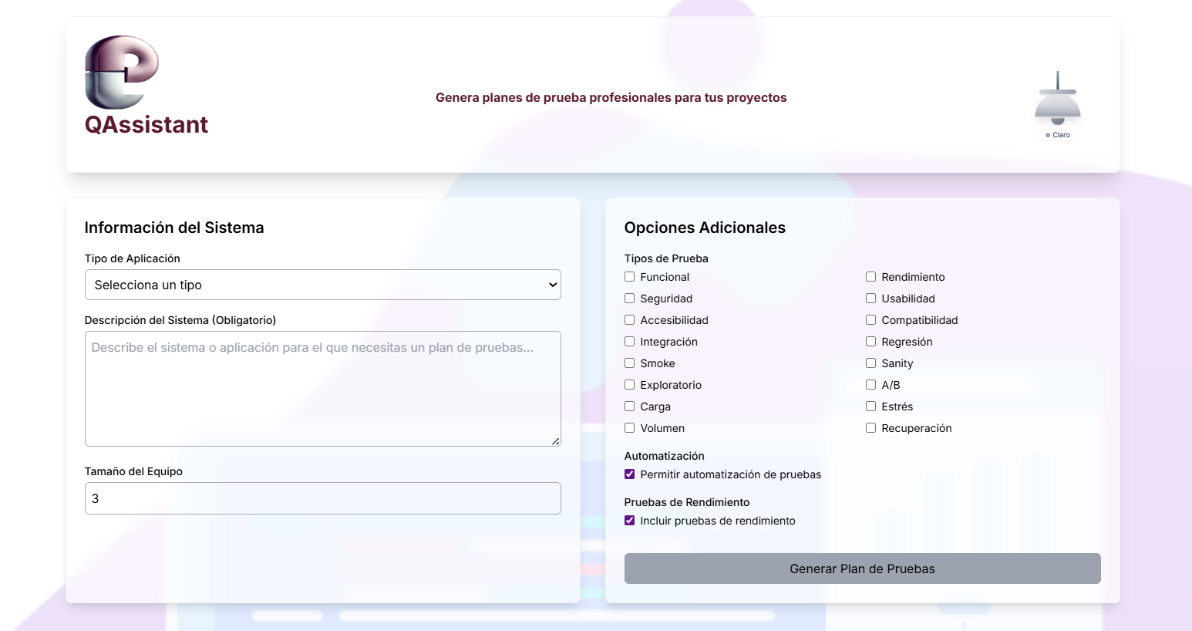This screenshot has height=631, width=1192.
Task: Click the system description text area
Action: [322, 389]
